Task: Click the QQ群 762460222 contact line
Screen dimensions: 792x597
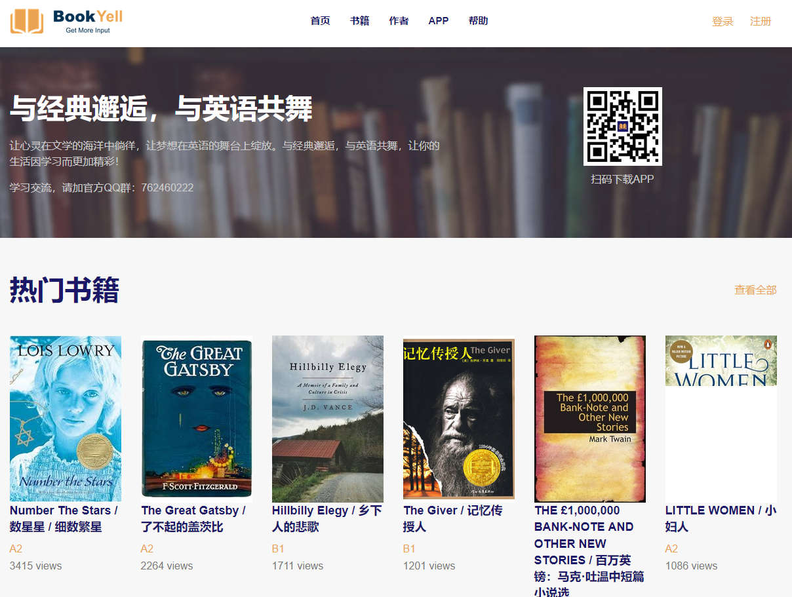Action: click(x=102, y=187)
